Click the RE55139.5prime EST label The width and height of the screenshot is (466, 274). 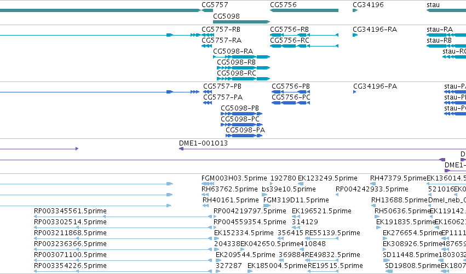click(x=332, y=234)
